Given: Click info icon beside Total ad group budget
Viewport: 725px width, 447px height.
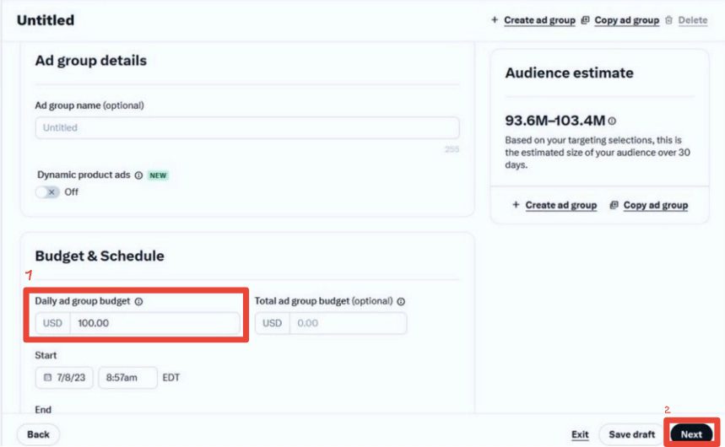Looking at the screenshot, I should (x=401, y=301).
